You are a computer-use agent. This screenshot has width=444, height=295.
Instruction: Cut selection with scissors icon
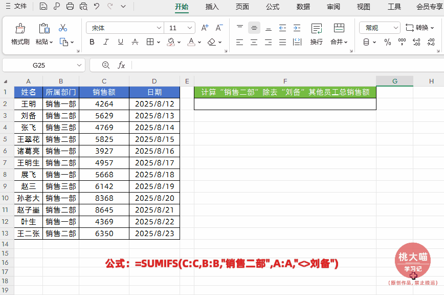63,28
